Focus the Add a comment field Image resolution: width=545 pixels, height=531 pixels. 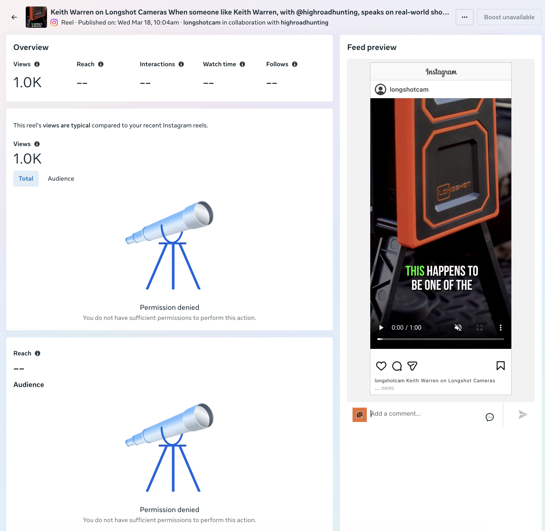426,414
